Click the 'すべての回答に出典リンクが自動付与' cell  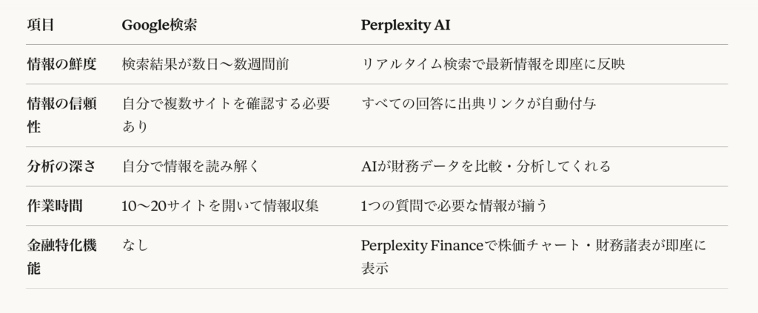point(479,104)
